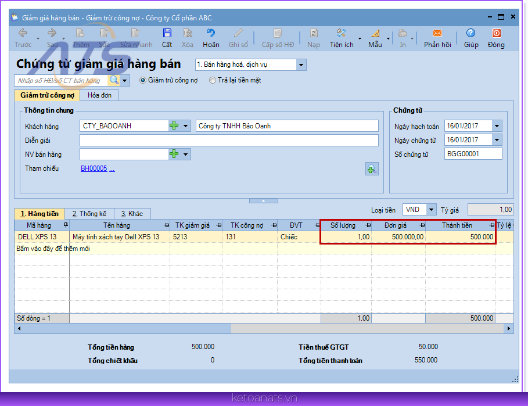Open Giúp help icon

pos(470,33)
